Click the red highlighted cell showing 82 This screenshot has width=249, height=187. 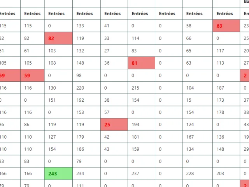pos(58,39)
